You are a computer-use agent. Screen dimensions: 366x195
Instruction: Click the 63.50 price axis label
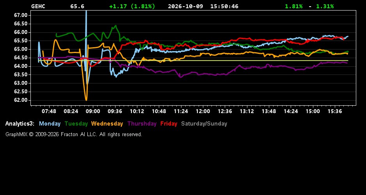coord(21,74)
